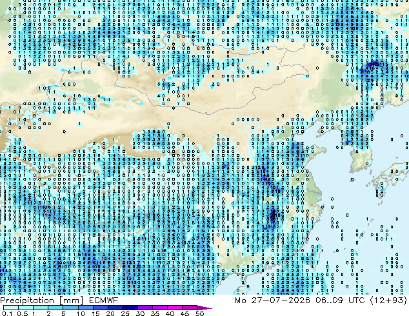Click the 'ECMWF' model label

[103, 301]
